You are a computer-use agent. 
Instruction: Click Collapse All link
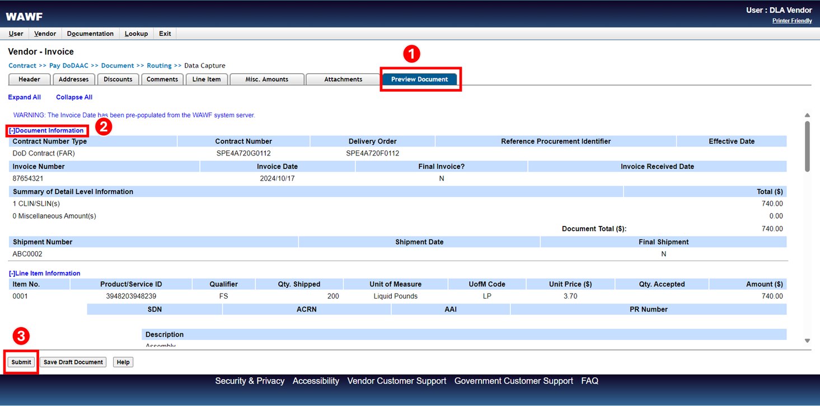coord(74,97)
